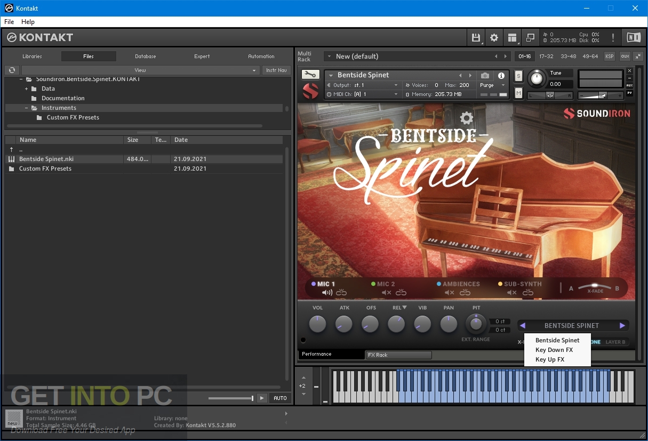Open the workspace layout icon in header
Screen dimensions: 648x441
point(512,37)
